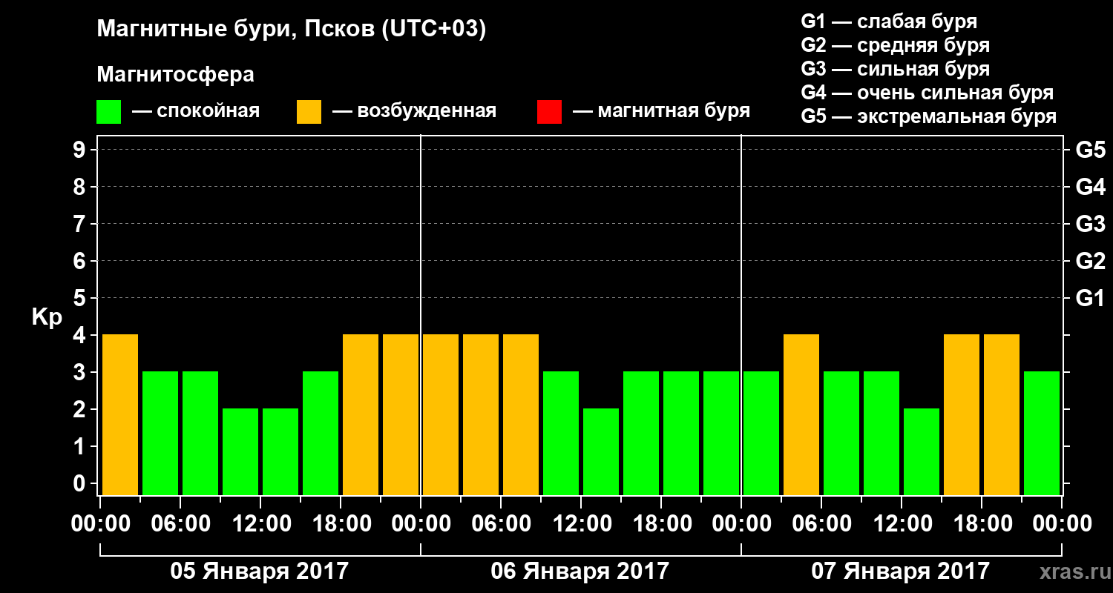Click the 'Магнитосфера' heading
The image size is (1113, 593).
(176, 75)
